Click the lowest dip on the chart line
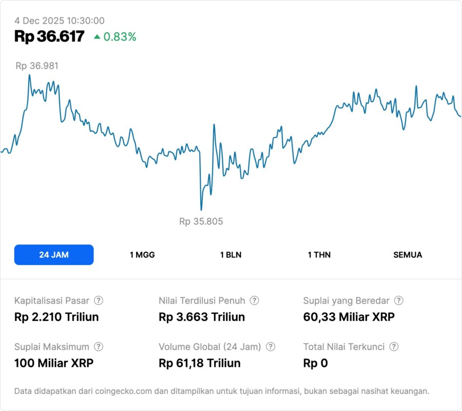The height and width of the screenshot is (411, 462). 201,210
